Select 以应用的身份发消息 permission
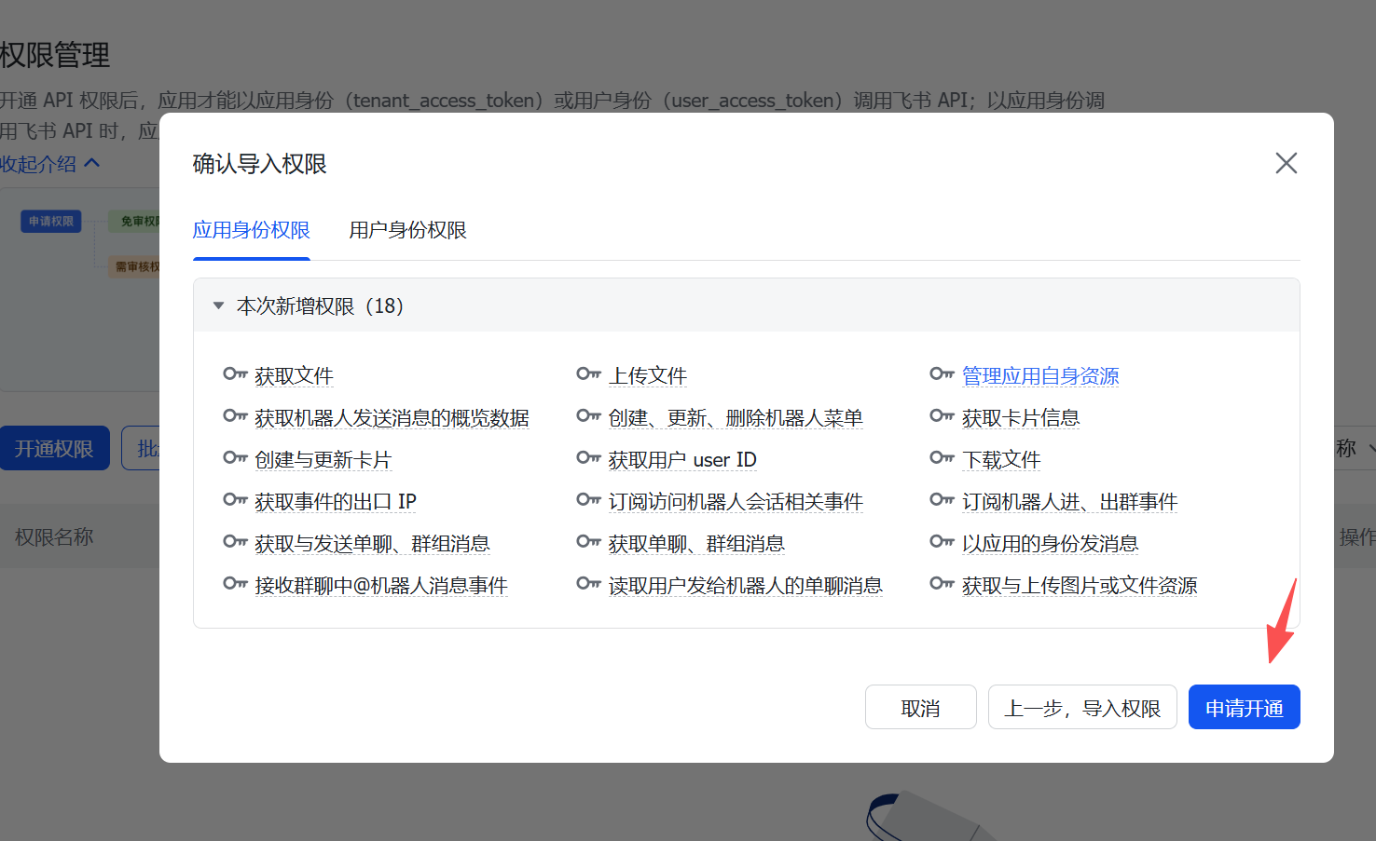Viewport: 1376px width, 841px height. 1051,544
